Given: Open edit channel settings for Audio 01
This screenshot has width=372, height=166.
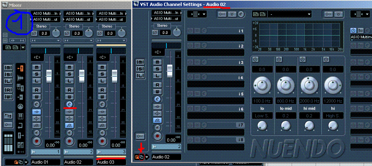Looking at the screenshot, I should [x=36, y=104].
